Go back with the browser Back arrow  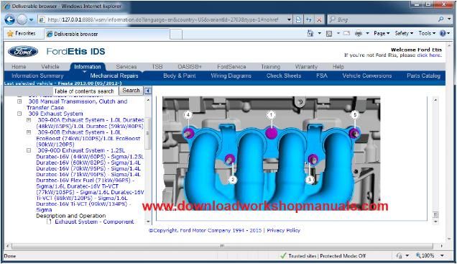point(9,20)
